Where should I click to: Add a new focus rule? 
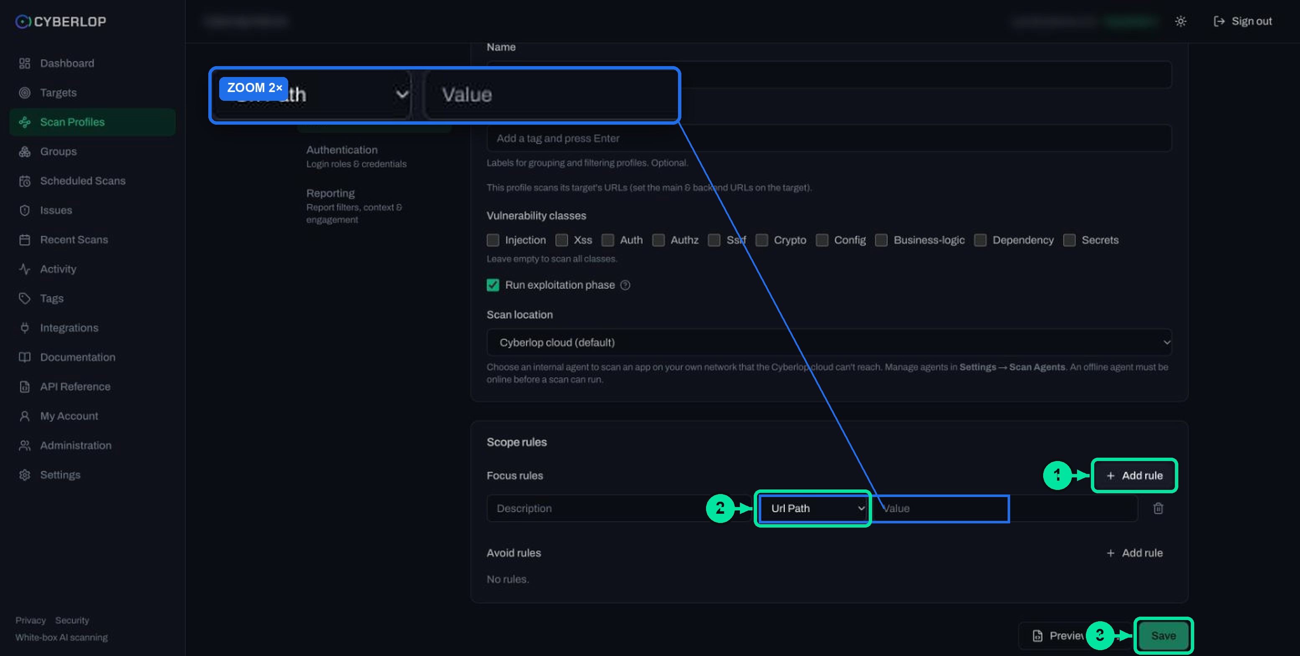[x=1134, y=475]
